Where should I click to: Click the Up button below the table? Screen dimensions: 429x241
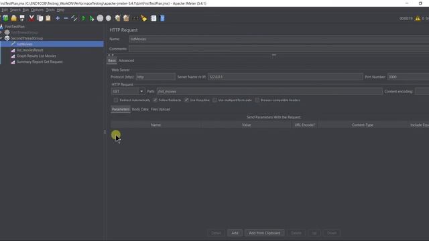click(x=314, y=233)
